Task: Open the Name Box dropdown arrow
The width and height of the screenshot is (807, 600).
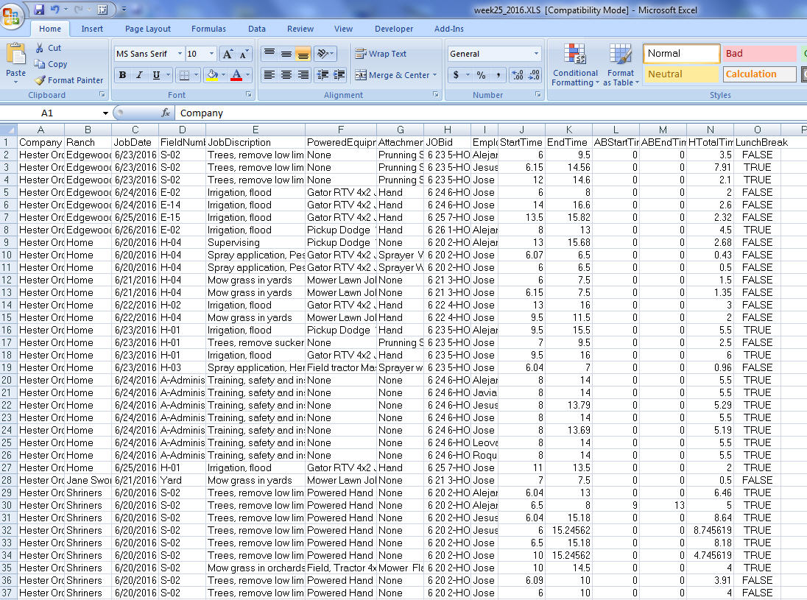Action: tap(105, 113)
